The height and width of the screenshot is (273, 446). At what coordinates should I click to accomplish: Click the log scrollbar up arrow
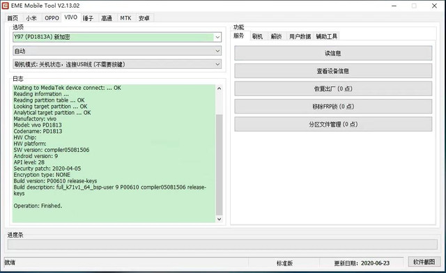pyautogui.click(x=219, y=88)
